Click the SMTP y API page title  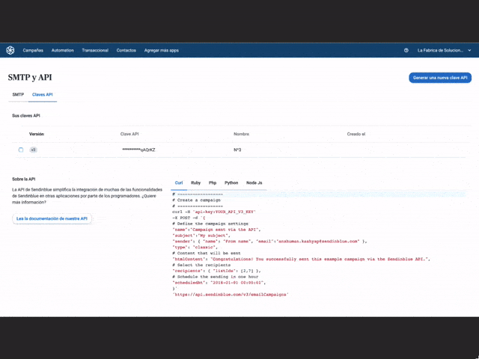[x=30, y=78]
